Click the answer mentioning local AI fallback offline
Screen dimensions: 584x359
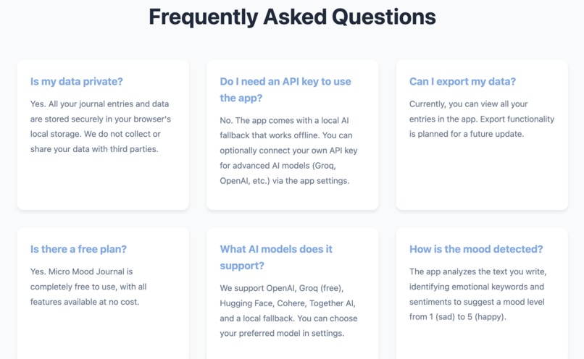288,151
